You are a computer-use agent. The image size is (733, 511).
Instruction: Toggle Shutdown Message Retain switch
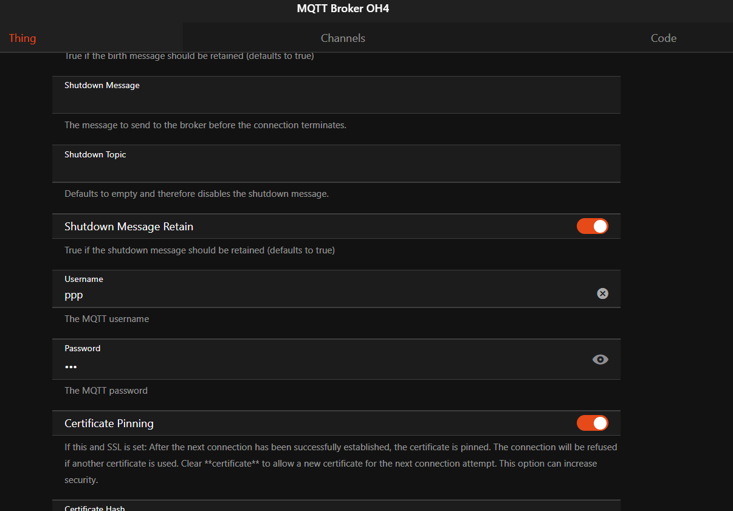coord(592,227)
